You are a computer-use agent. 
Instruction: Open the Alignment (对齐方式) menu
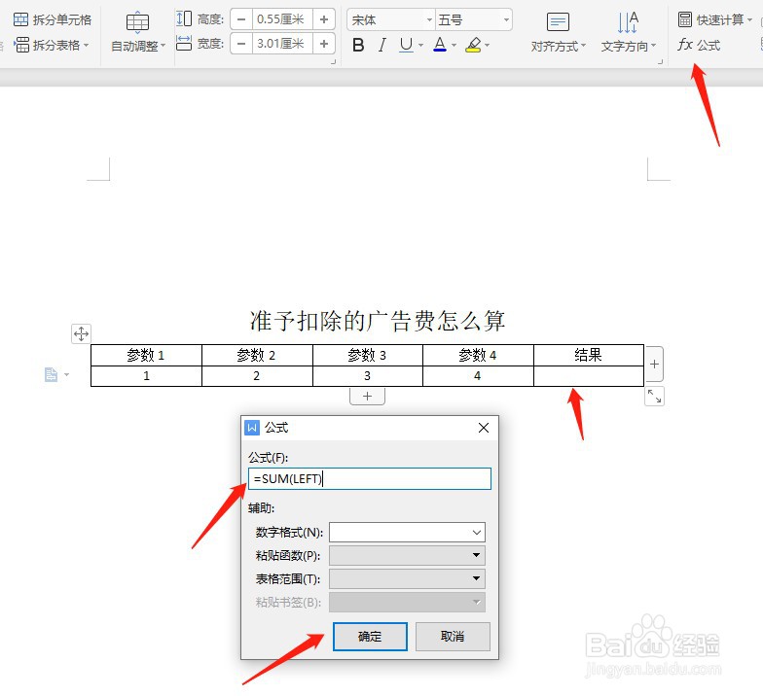tap(559, 32)
